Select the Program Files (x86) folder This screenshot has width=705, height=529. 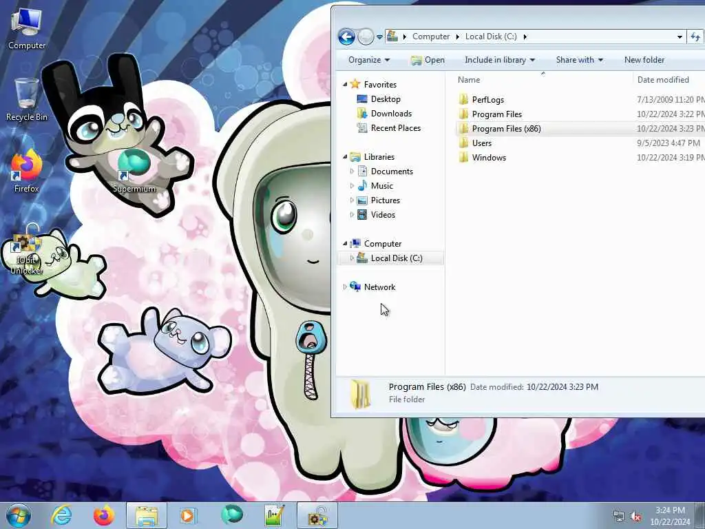[x=506, y=129]
